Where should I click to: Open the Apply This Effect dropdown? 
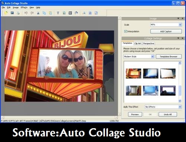180,107
